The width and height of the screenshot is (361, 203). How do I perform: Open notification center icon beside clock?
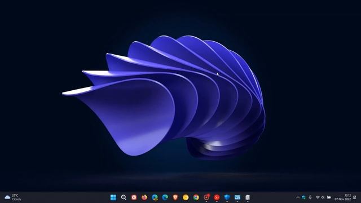355,197
